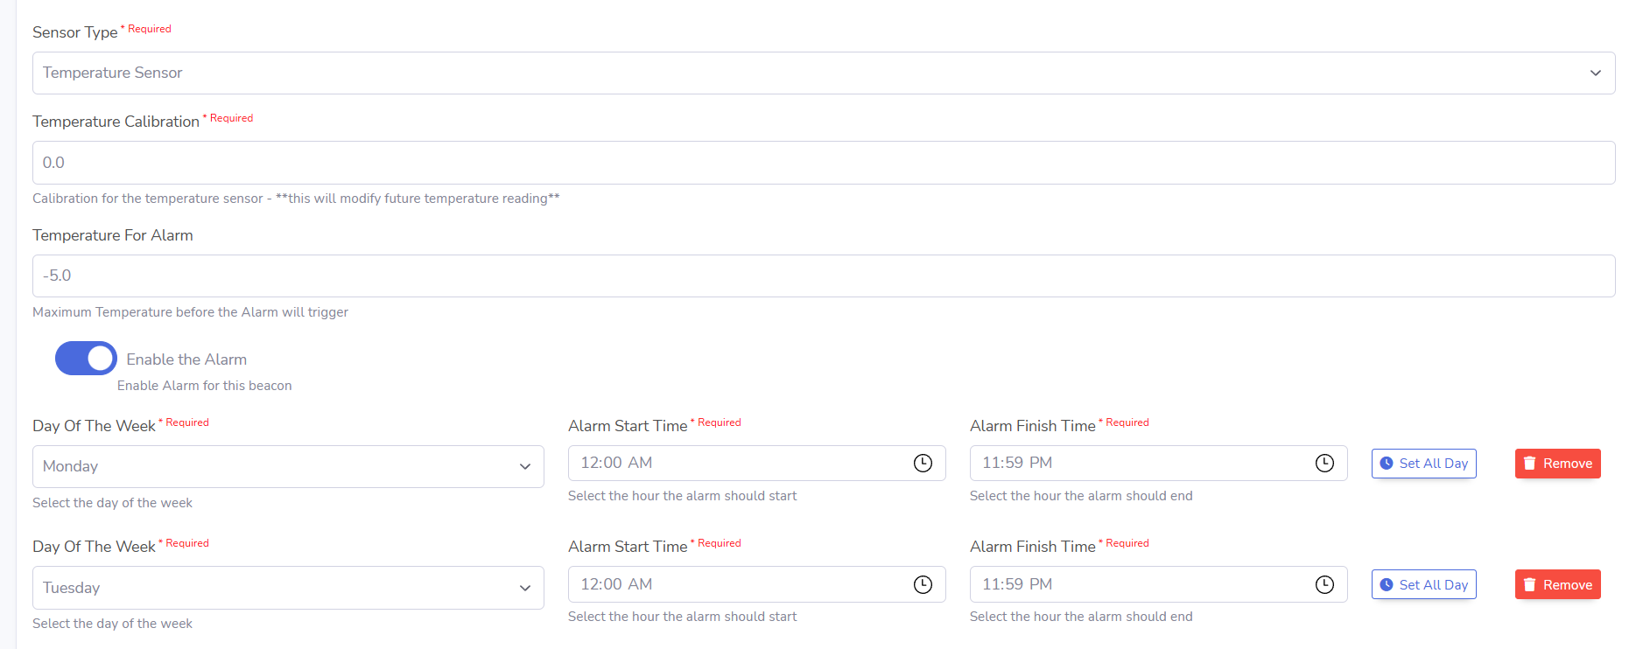Expand the Monday day of week dropdown

288,467
